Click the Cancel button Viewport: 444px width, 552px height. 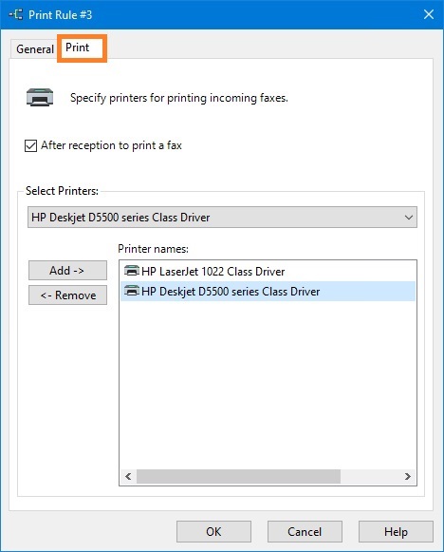tap(305, 532)
